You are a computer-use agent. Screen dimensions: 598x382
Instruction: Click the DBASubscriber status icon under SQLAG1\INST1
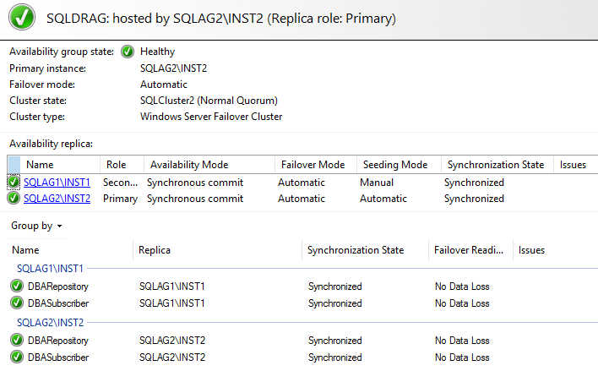17,303
